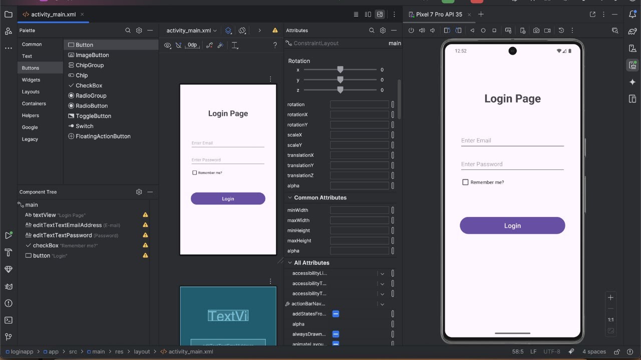The image size is (641, 360).
Task: Search attributes with the Attributes magnifier icon
Action: (372, 30)
